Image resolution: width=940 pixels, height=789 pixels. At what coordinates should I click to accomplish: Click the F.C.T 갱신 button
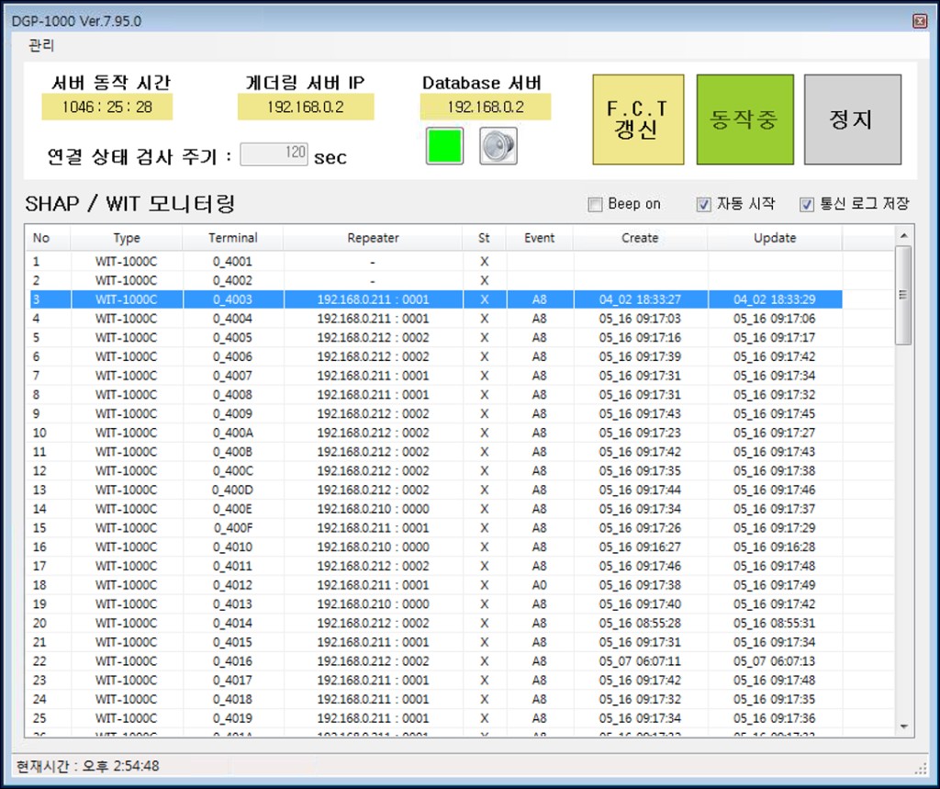click(638, 119)
